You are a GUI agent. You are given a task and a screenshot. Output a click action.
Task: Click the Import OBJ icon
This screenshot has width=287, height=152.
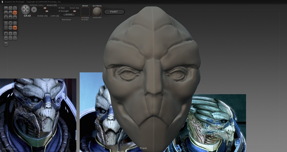10,34
